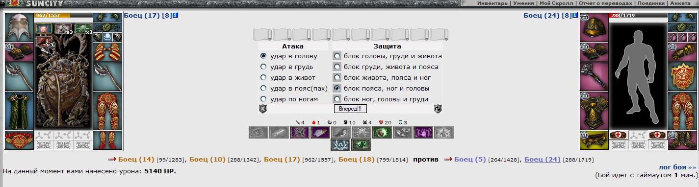Image resolution: width=699 pixels, height=187 pixels.
Task: Click the first empty scroll slot
Action: 262,34
